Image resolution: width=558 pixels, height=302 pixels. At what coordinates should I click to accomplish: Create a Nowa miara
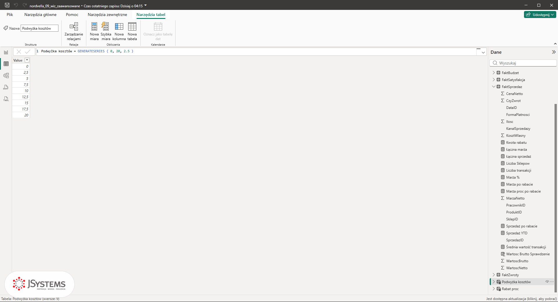94,31
